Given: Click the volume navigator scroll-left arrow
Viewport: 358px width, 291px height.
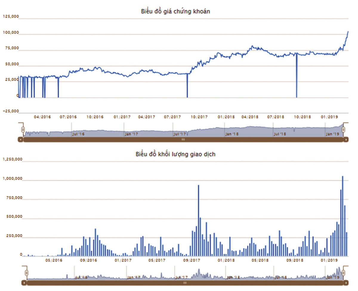Looking at the screenshot, I should 24,282.
